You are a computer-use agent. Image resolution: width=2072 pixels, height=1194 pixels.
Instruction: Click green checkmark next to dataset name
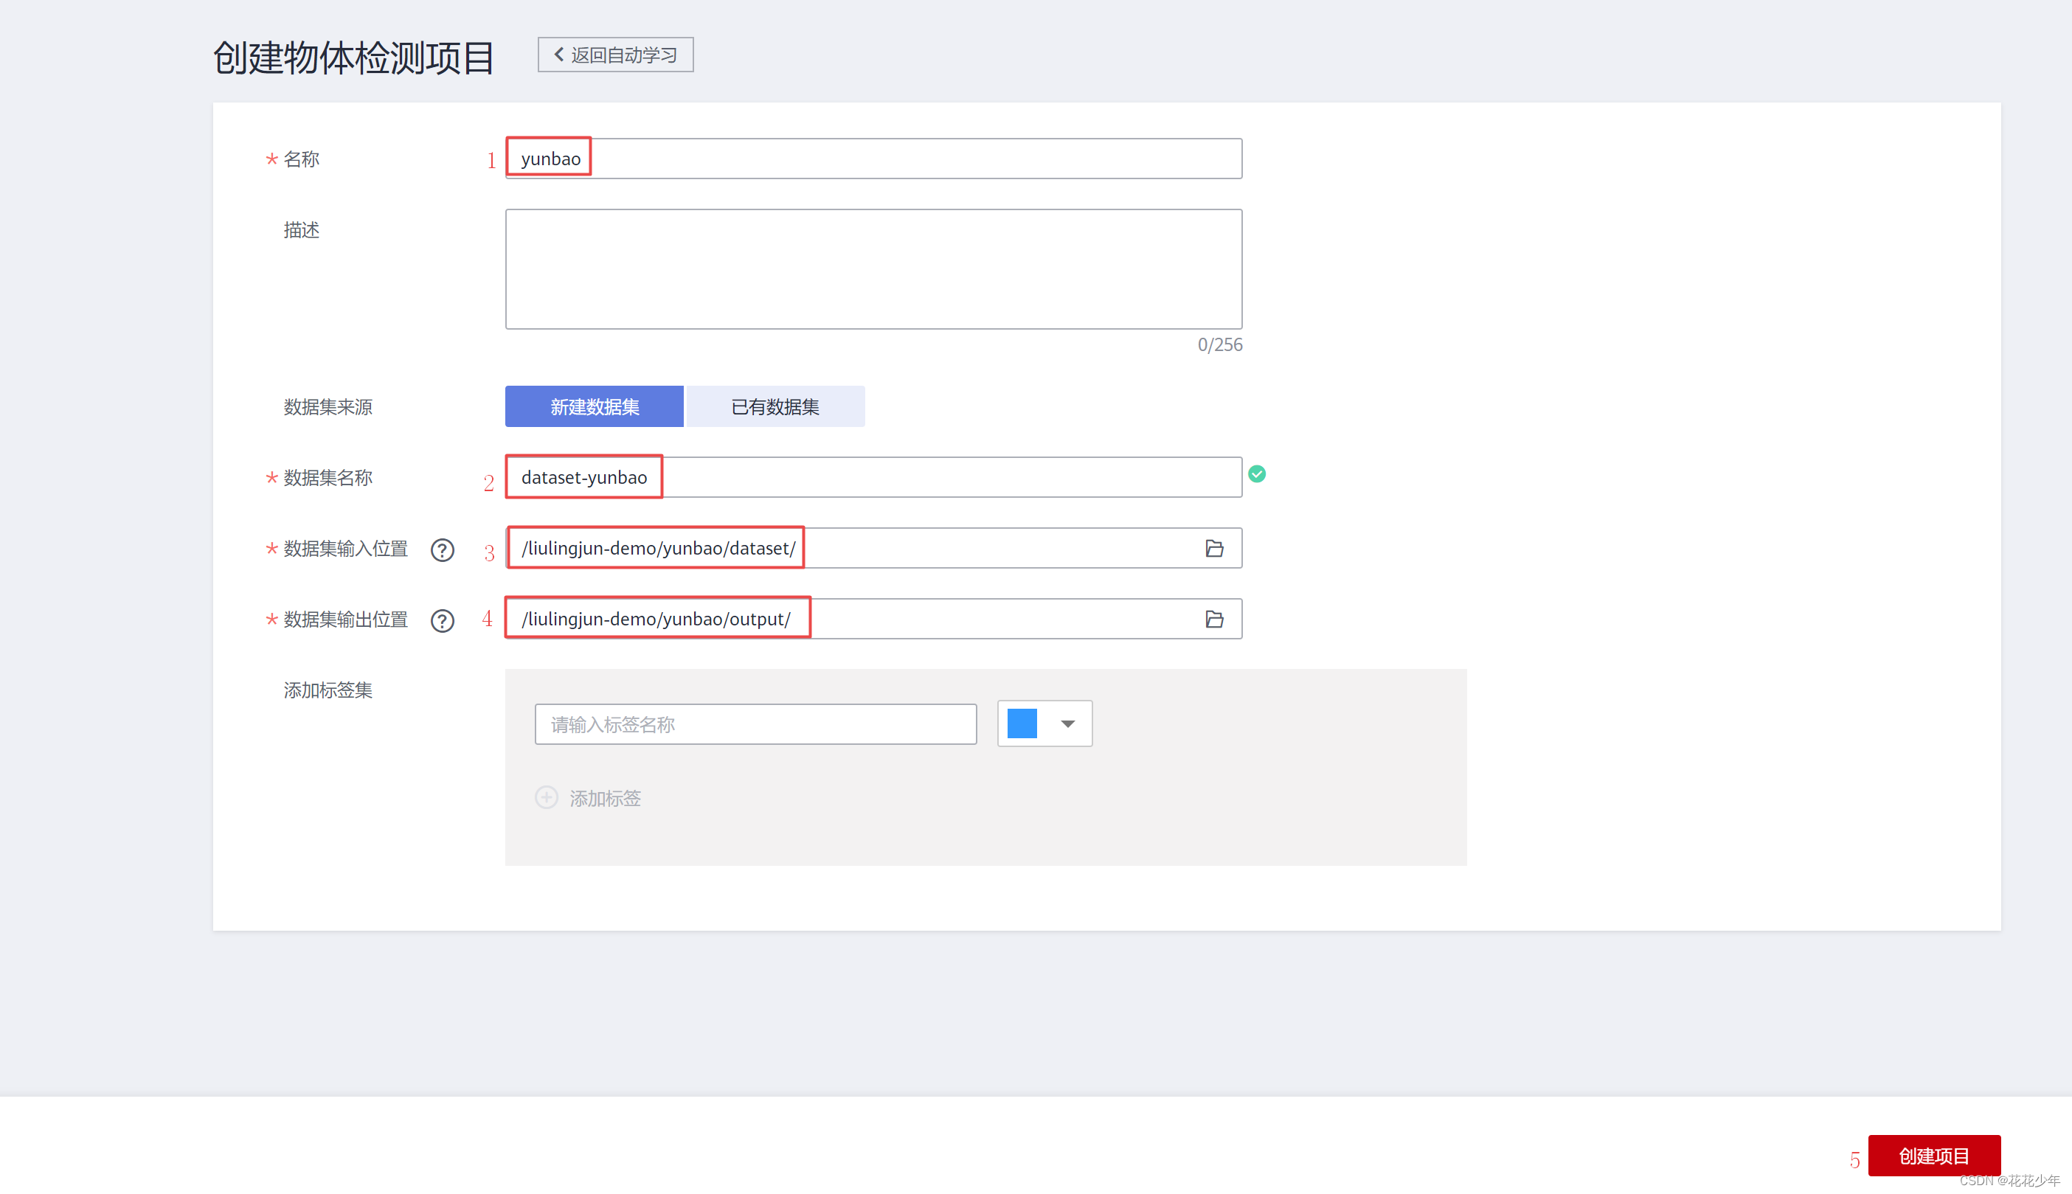tap(1256, 474)
